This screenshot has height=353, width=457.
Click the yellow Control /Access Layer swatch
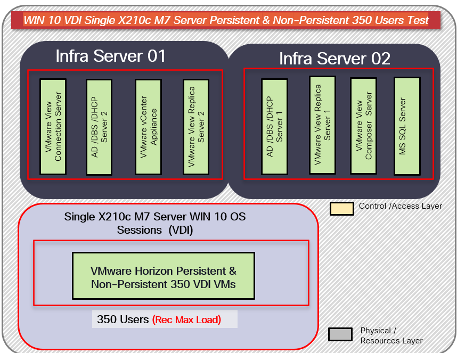(342, 209)
